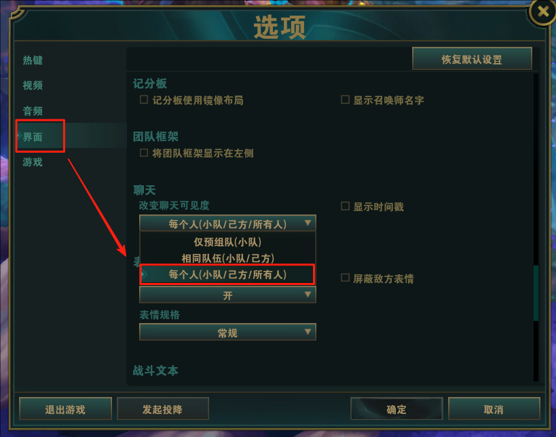Click the arrow icon on 开 dropdown

308,294
